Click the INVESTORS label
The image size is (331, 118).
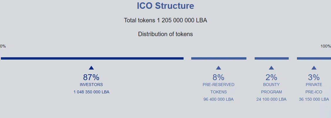click(x=91, y=85)
